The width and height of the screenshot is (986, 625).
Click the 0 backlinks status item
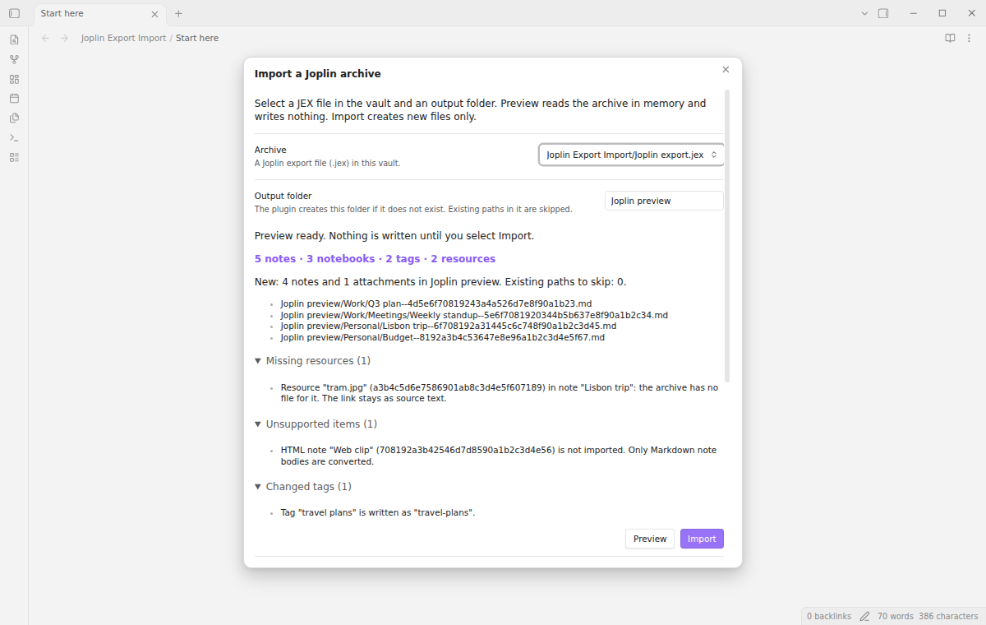tap(829, 616)
